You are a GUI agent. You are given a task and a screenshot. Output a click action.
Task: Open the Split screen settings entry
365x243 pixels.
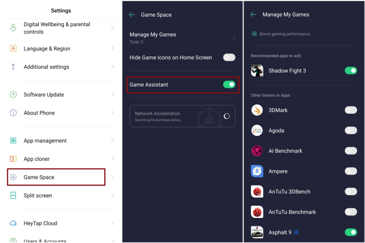pyautogui.click(x=61, y=195)
